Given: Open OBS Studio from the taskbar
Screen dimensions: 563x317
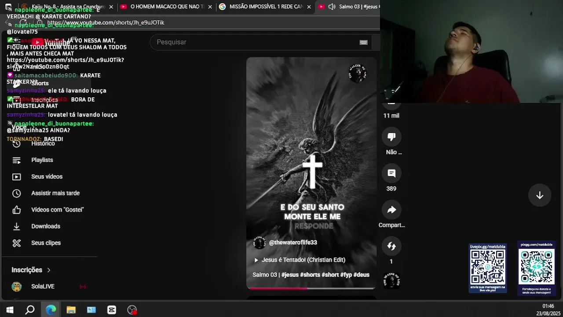Looking at the screenshot, I should point(132,310).
